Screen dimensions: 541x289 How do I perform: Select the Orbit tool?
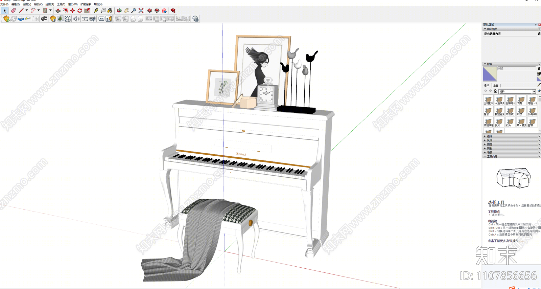[x=119, y=11]
